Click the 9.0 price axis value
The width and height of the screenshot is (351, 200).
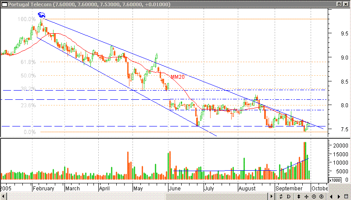(344, 57)
